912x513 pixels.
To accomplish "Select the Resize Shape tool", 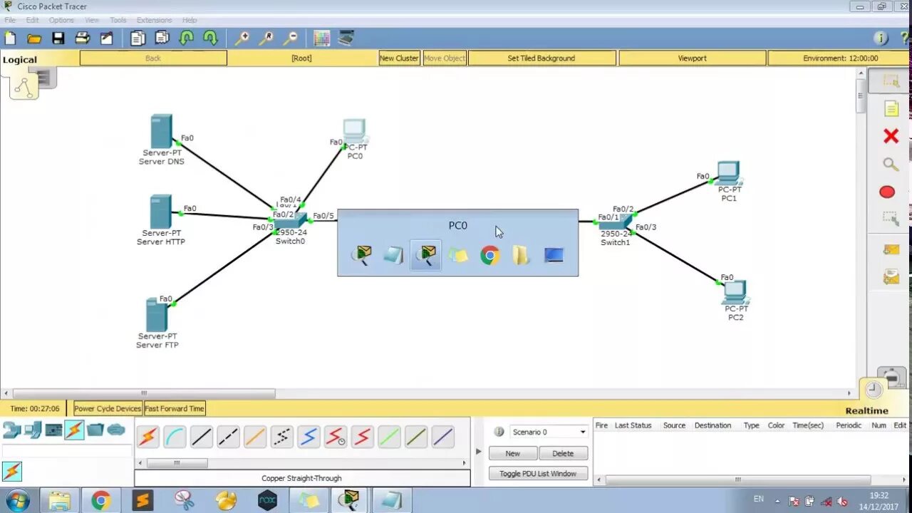I will [891, 219].
